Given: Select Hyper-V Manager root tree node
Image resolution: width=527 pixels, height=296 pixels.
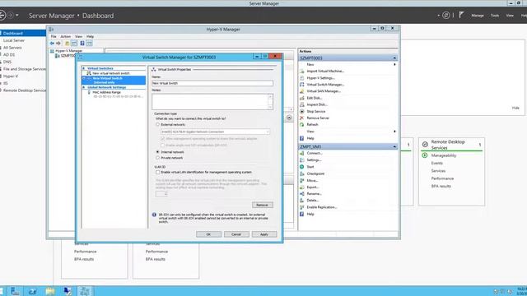Looking at the screenshot, I should [68, 51].
